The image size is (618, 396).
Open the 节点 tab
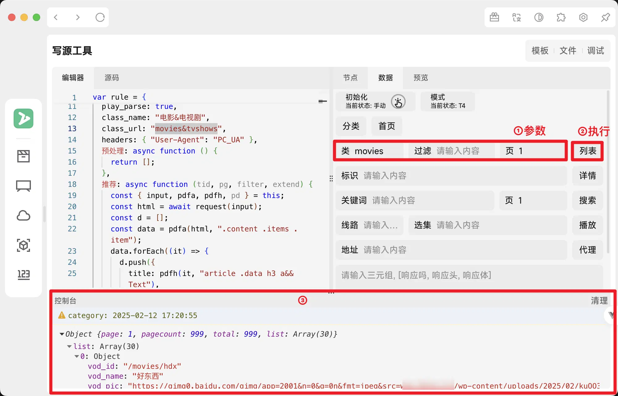point(350,78)
